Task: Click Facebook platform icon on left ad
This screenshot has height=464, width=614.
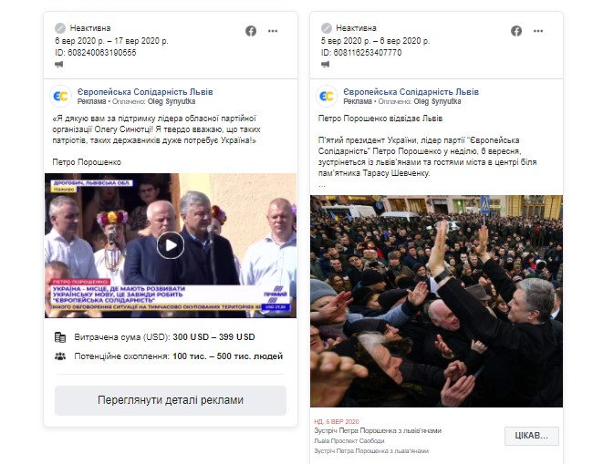Action: [x=251, y=31]
